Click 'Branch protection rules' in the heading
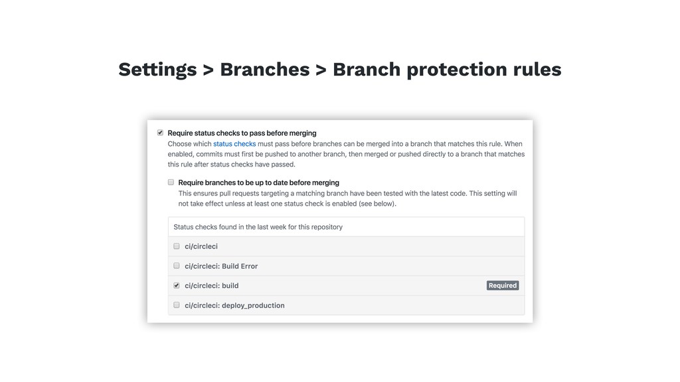 tap(446, 70)
